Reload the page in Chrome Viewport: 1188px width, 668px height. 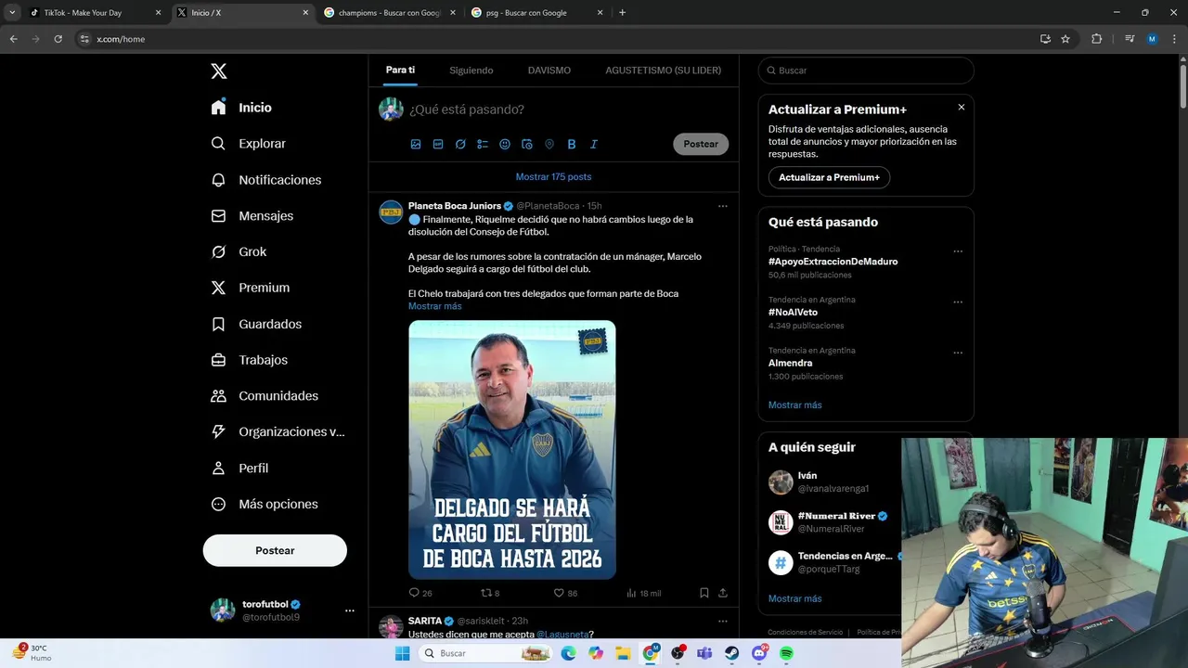click(58, 39)
